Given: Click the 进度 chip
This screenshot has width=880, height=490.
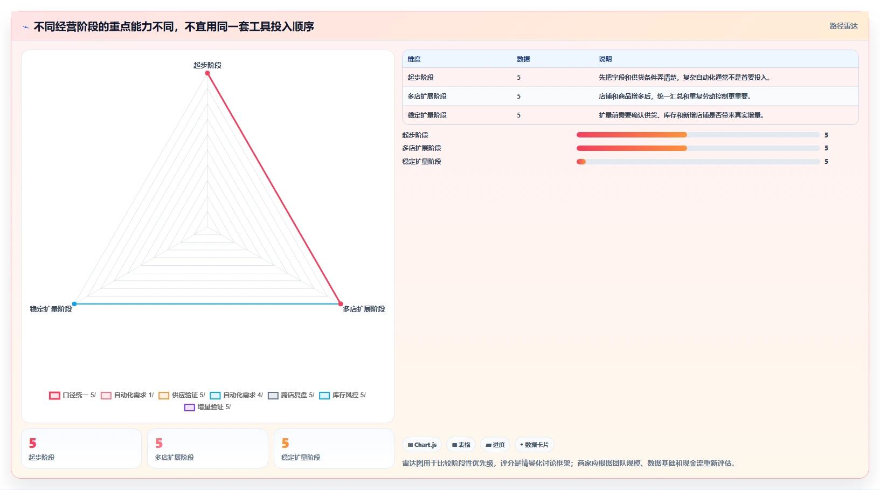Looking at the screenshot, I should [x=495, y=445].
